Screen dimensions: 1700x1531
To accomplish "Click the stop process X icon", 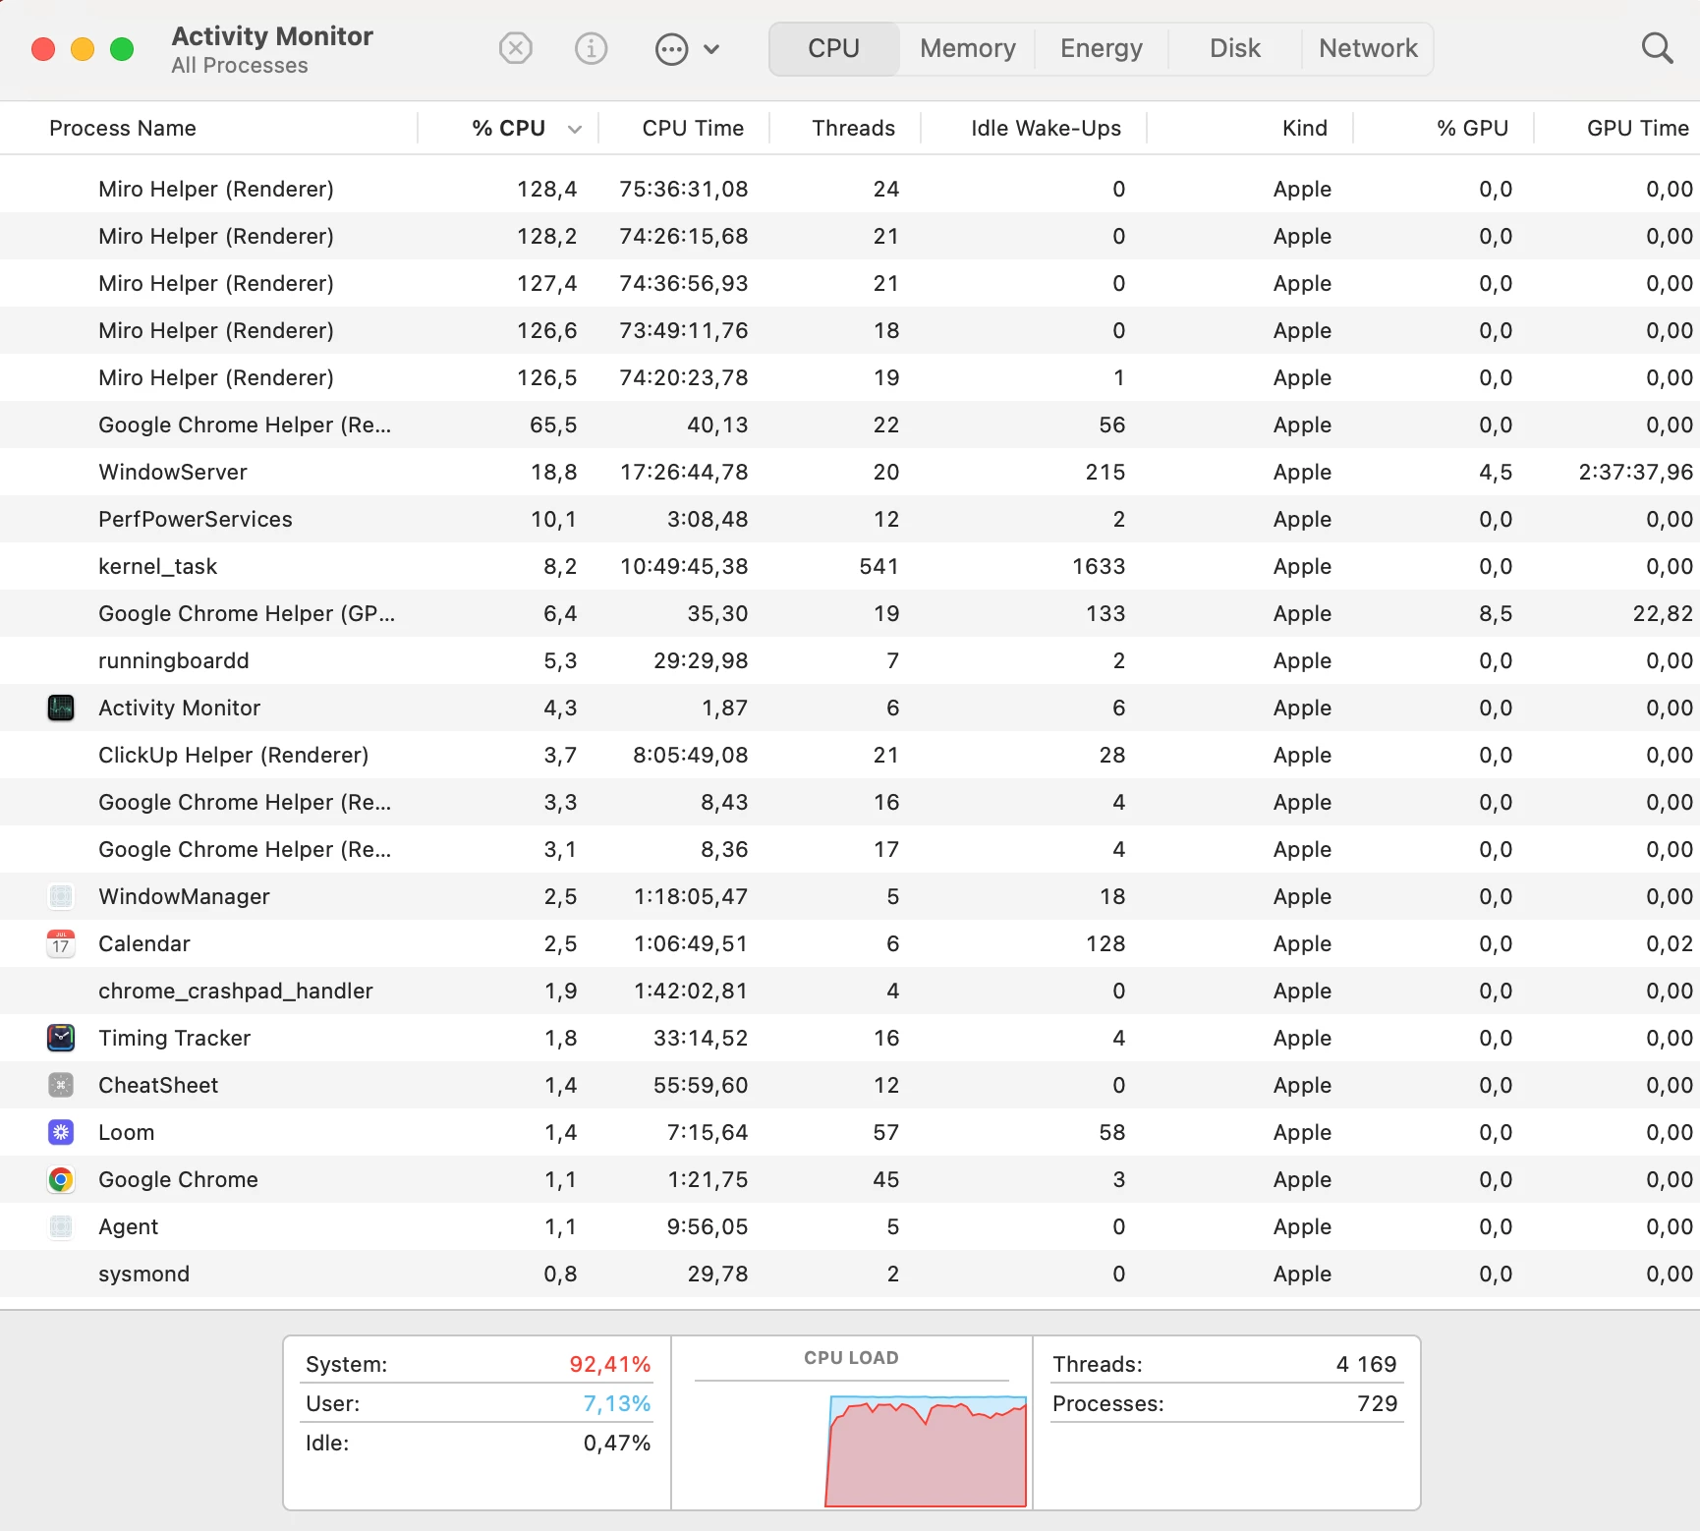I will click(x=516, y=48).
